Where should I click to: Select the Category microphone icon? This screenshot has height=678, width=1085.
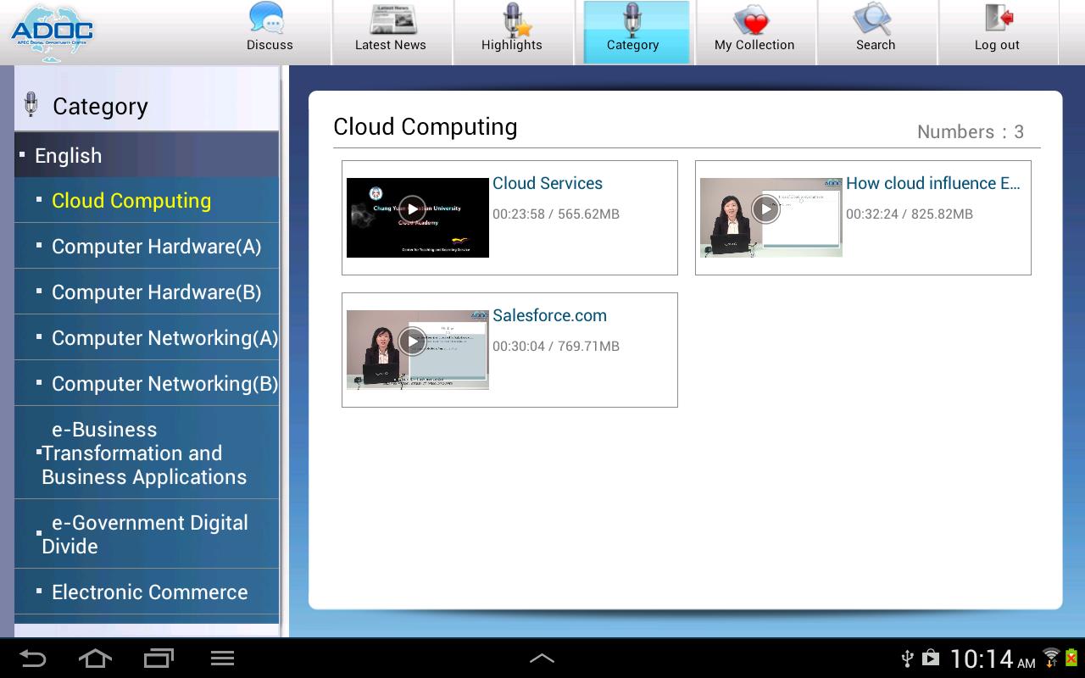pyautogui.click(x=632, y=19)
